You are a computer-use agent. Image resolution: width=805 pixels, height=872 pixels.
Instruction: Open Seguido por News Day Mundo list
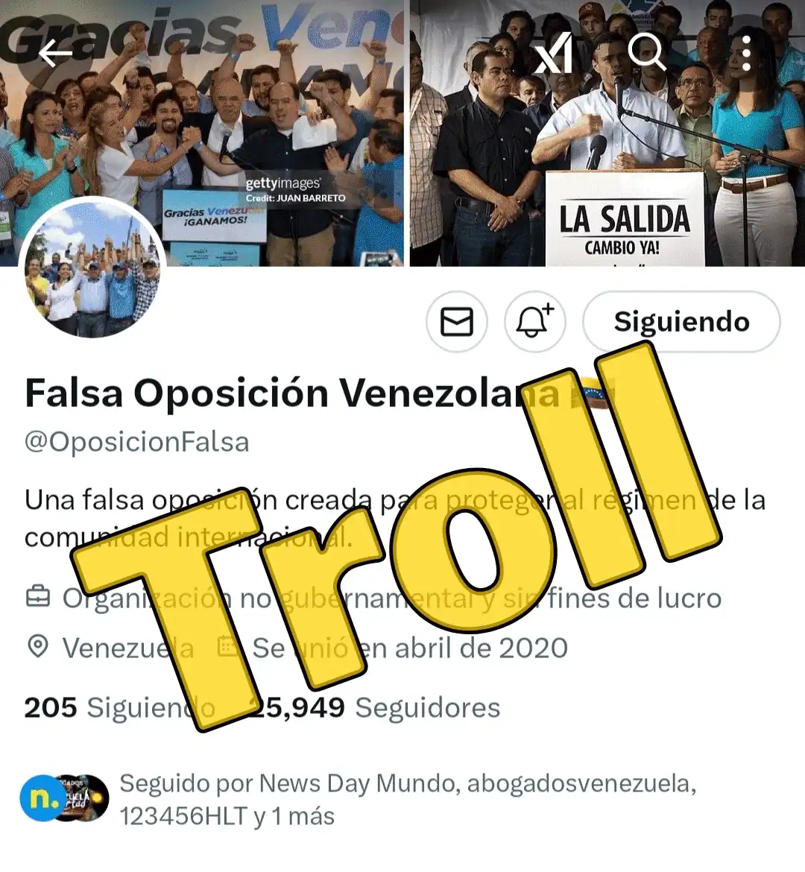(408, 800)
